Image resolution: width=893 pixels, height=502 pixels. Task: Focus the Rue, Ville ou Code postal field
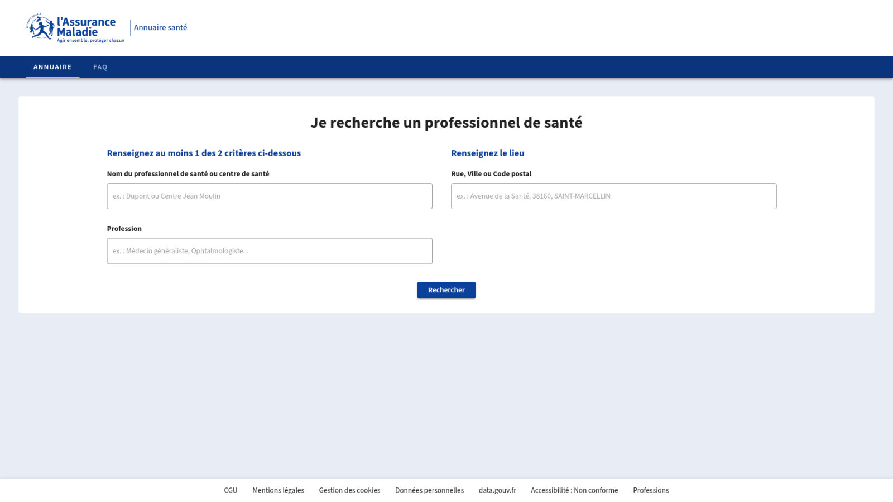click(613, 196)
